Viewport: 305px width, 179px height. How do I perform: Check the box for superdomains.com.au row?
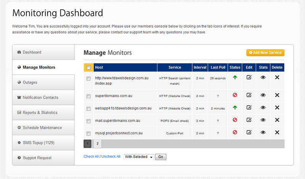88,96
